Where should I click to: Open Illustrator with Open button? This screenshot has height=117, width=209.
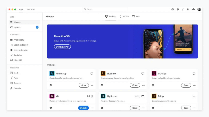click(x=135, y=85)
